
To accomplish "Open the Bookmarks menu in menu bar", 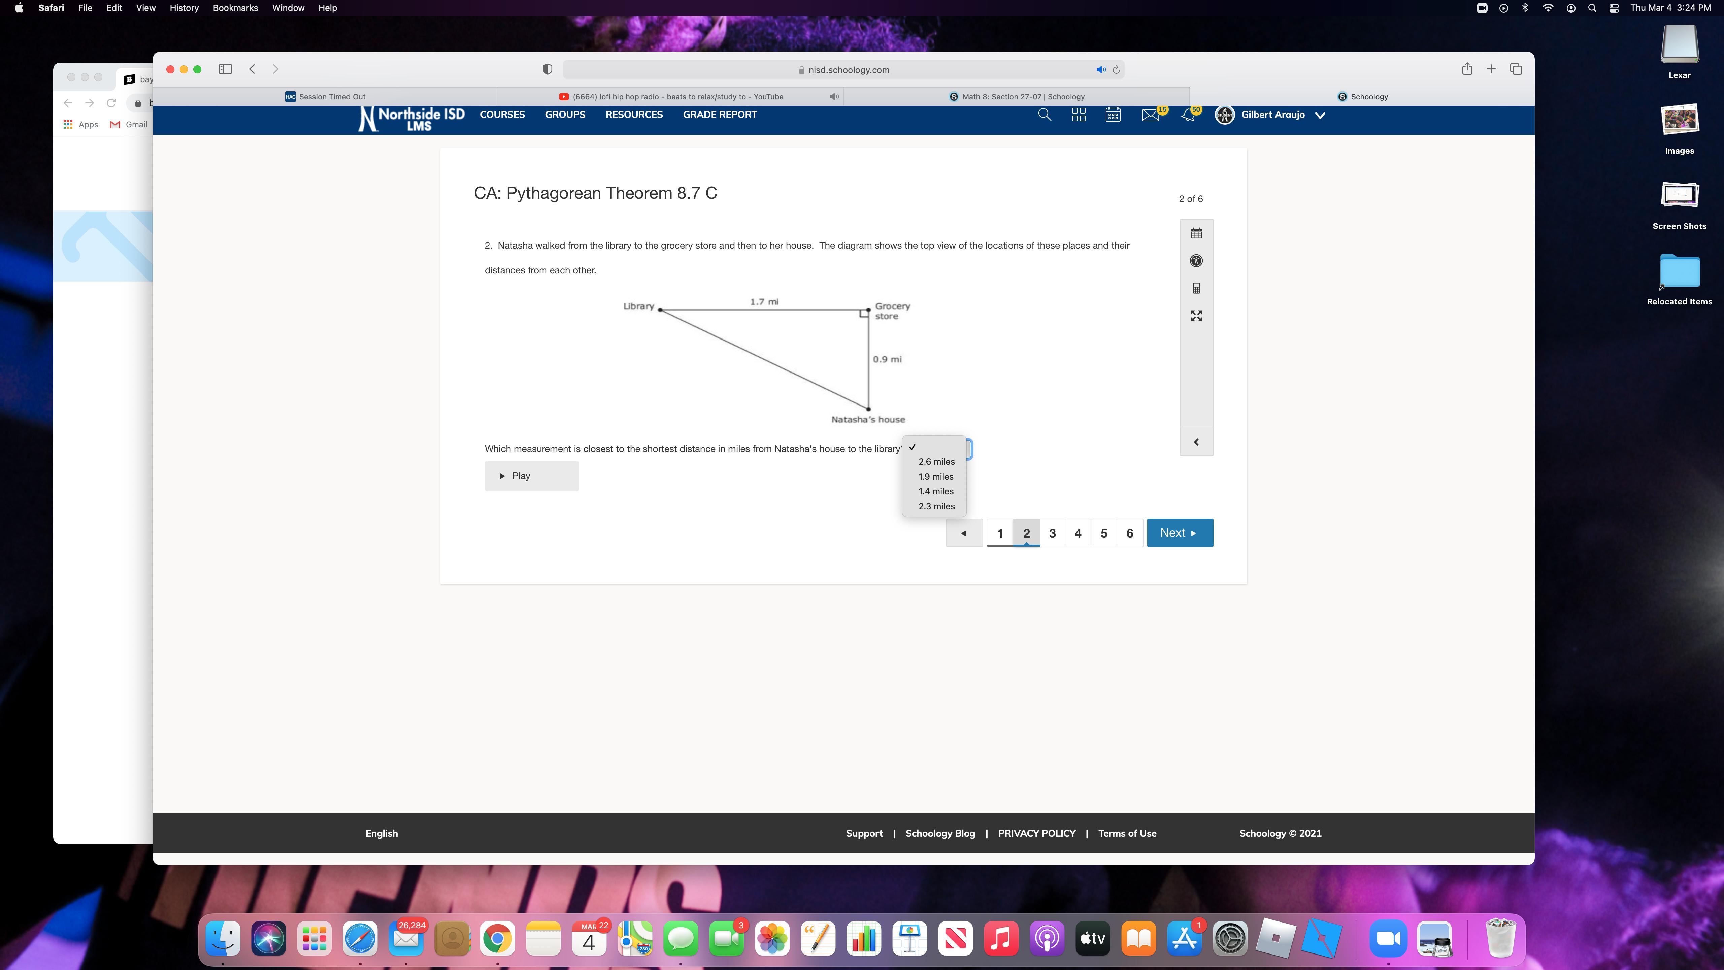I will pyautogui.click(x=235, y=8).
